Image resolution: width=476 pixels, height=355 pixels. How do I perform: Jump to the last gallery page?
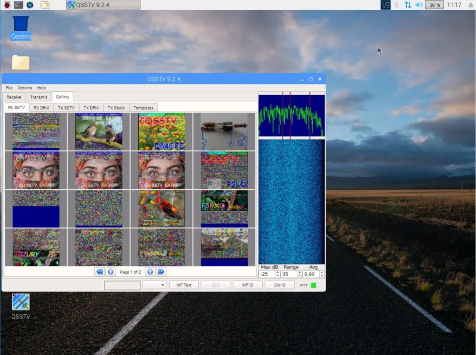(x=160, y=272)
